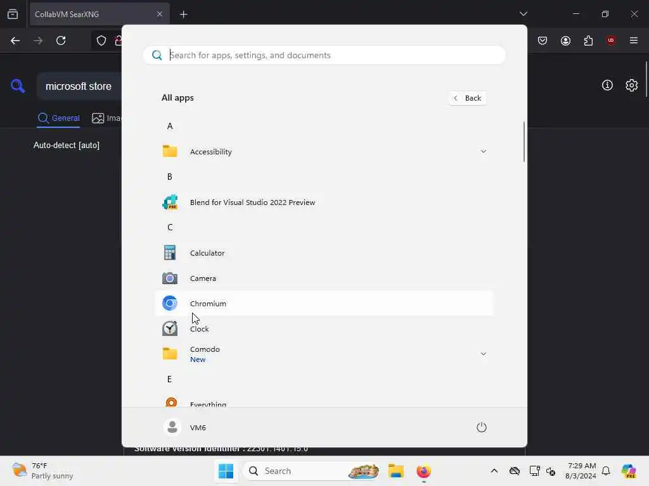Open the clock showing 7:29 AM
The image size is (649, 486).
581,471
